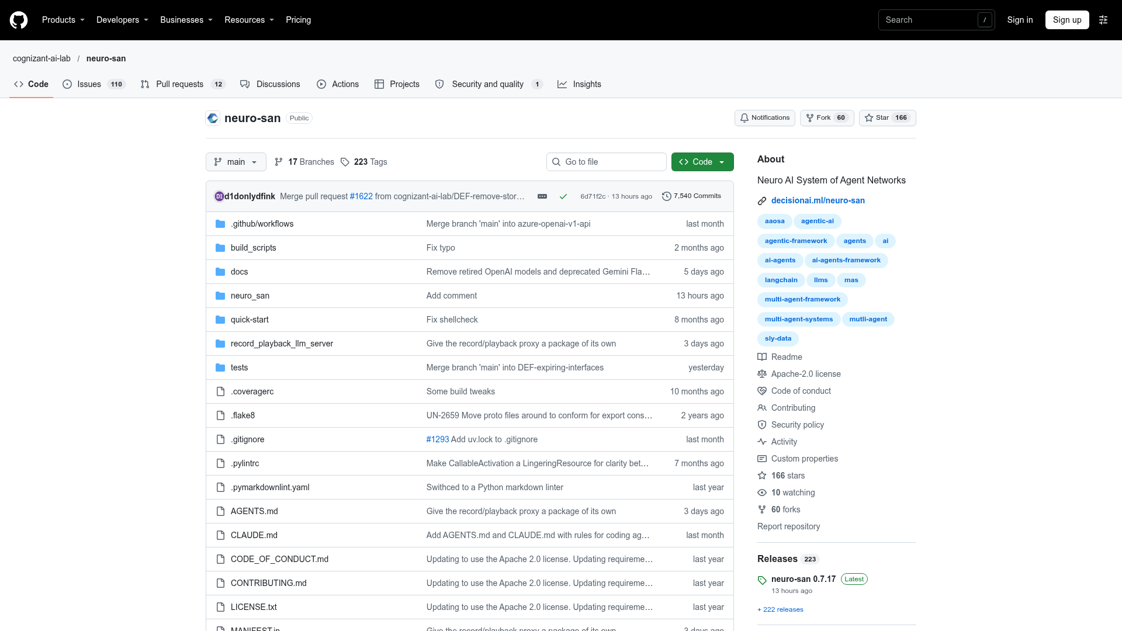Screen dimensions: 1122x631
Task: Open the Actions tab
Action: click(338, 84)
